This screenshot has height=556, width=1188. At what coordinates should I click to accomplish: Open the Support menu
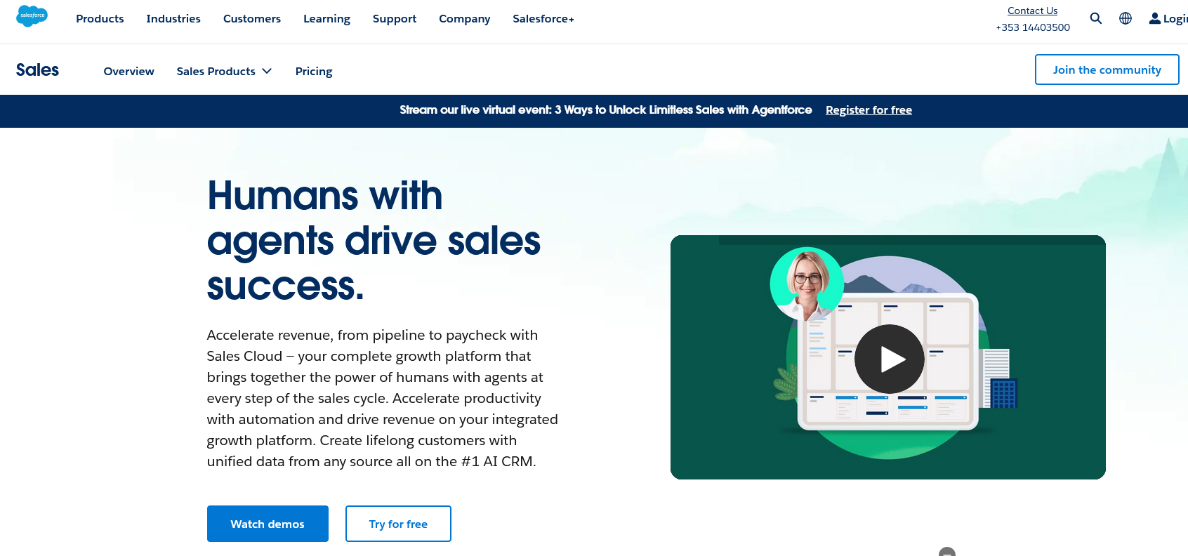(395, 19)
